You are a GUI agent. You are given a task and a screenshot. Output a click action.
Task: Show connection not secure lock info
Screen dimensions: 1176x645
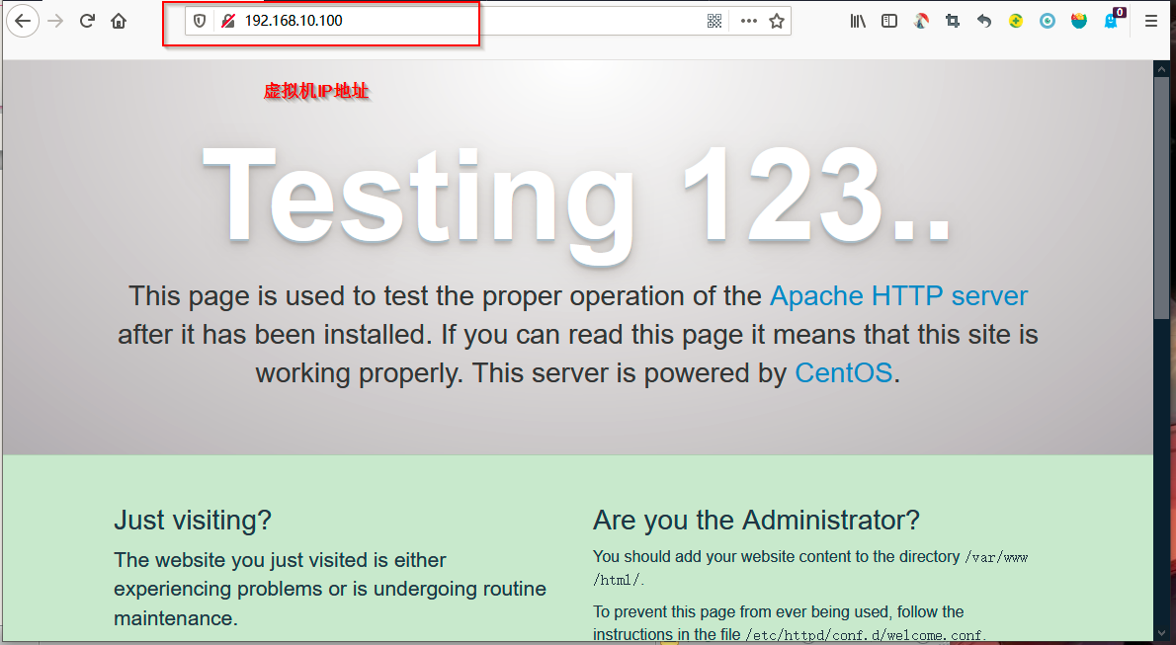(228, 21)
